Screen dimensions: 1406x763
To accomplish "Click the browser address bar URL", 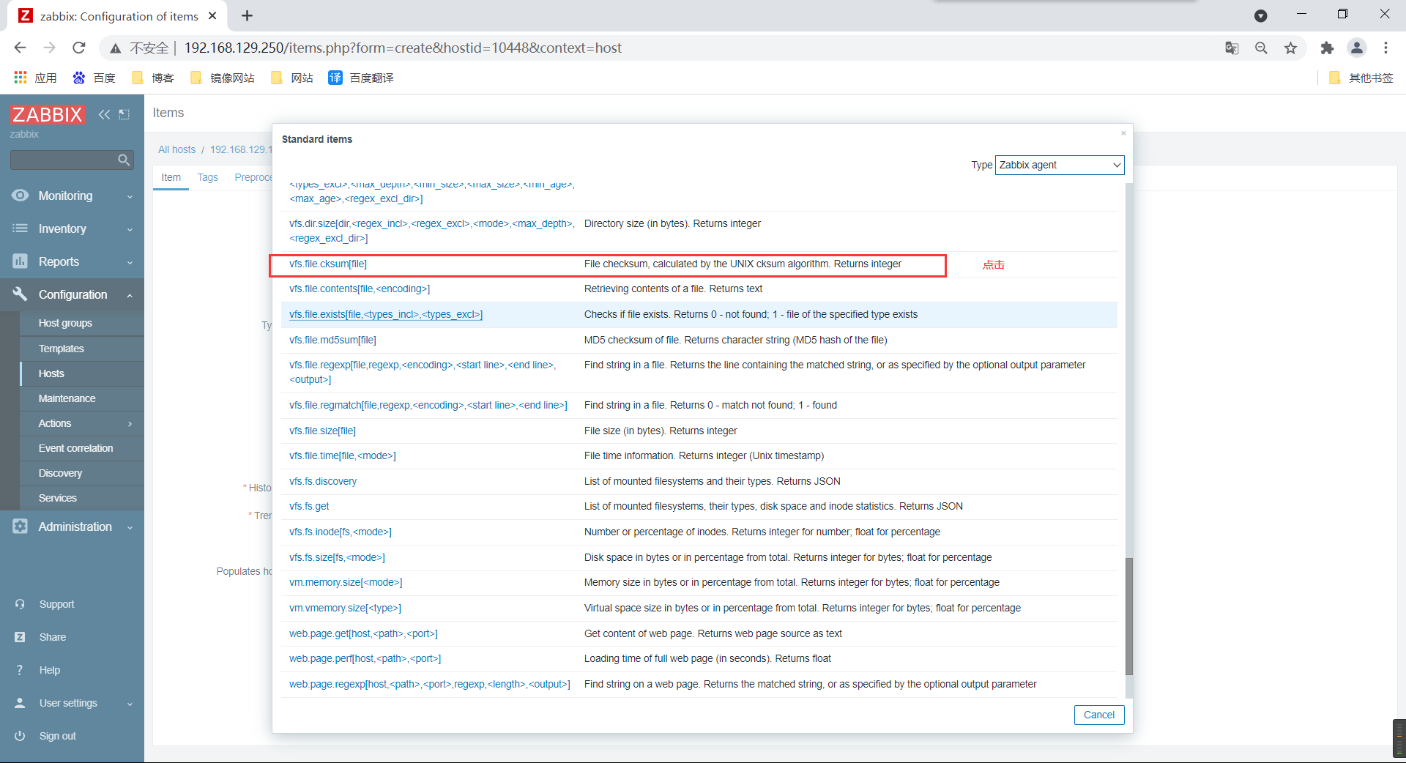I will 402,48.
